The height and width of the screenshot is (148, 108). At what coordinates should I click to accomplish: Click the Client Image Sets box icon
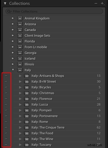tap(20, 36)
